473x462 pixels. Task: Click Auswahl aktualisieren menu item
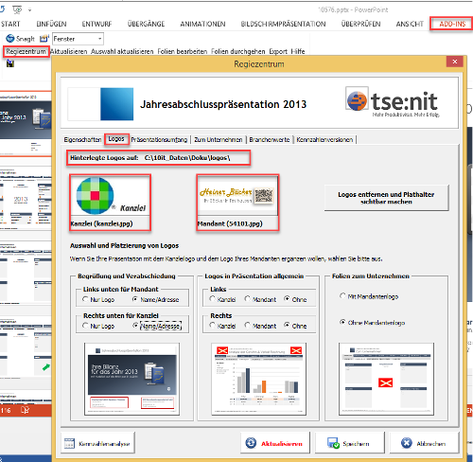122,51
